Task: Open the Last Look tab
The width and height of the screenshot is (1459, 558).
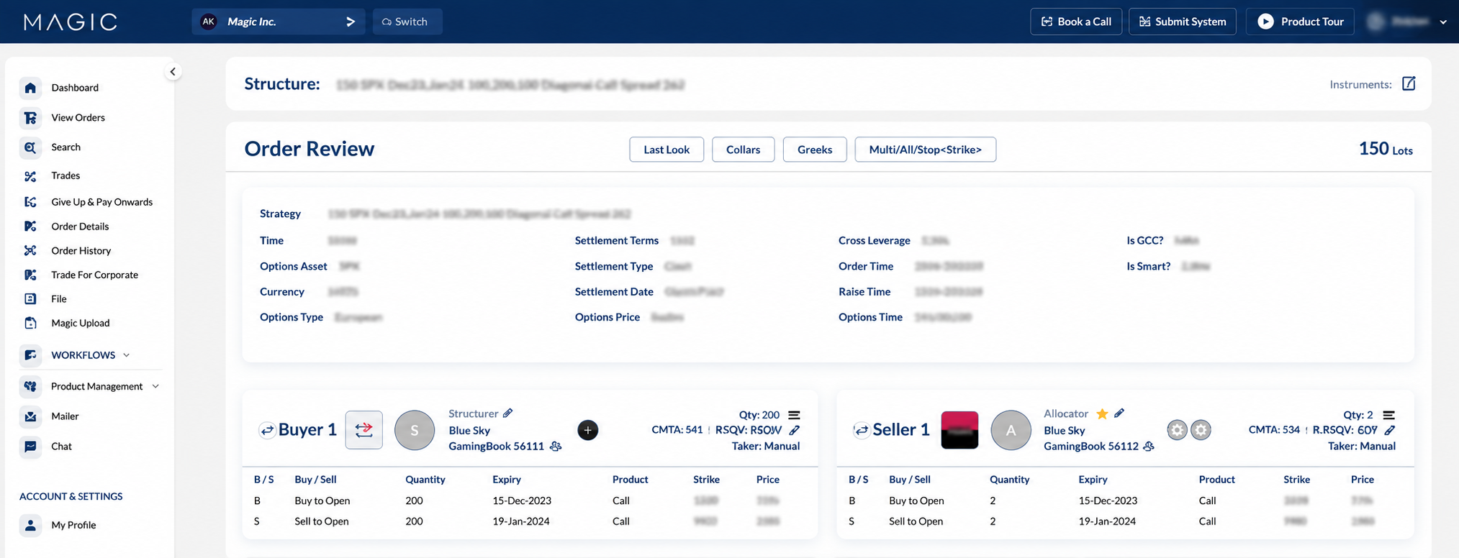Action: (x=667, y=150)
